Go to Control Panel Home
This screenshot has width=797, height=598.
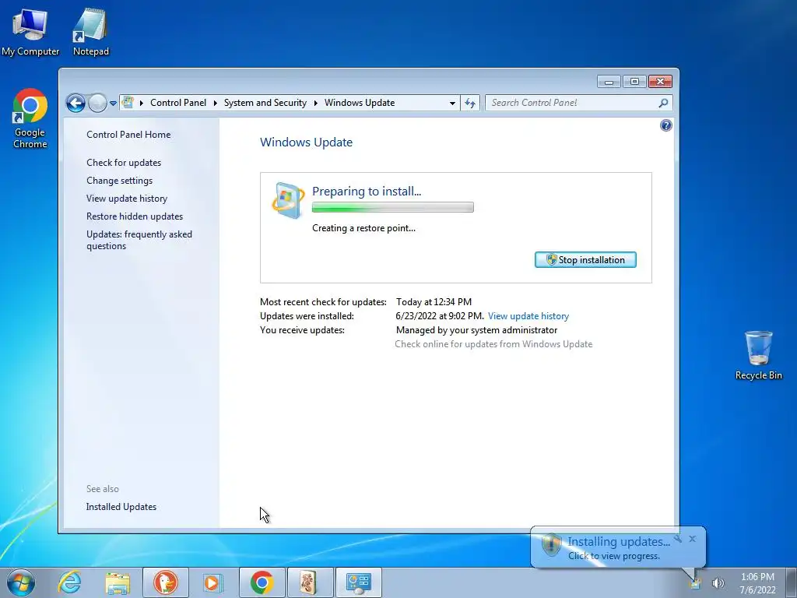pos(128,134)
